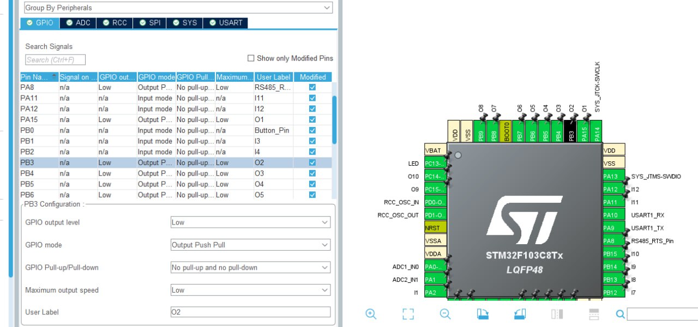The height and width of the screenshot is (327, 698).
Task: Open the Group By Peripherals dropdown
Action: click(178, 8)
